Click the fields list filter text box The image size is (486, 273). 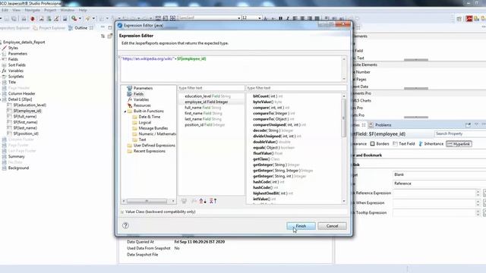click(x=211, y=88)
